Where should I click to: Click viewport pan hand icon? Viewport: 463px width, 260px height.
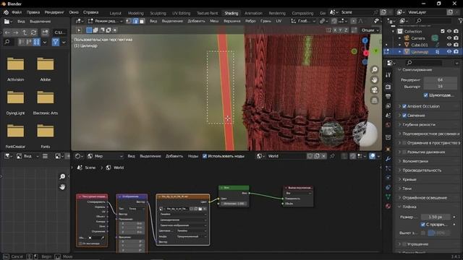tap(375, 80)
